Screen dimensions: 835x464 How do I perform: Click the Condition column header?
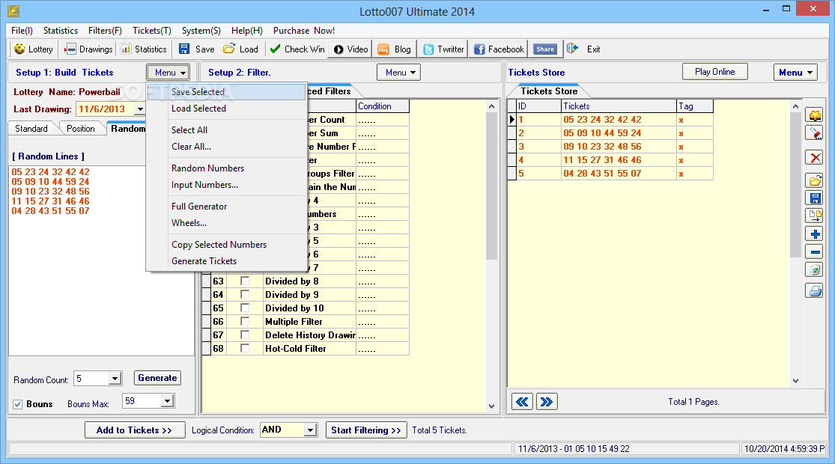[x=383, y=106]
